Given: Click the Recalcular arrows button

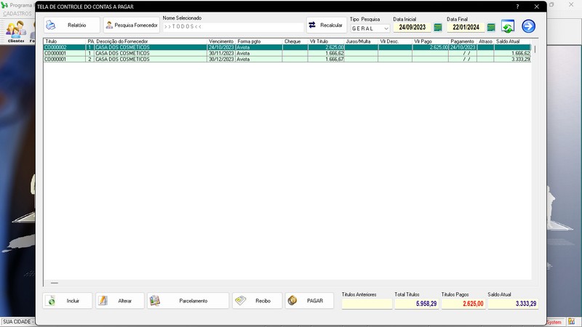Looking at the screenshot, I should pos(327,25).
